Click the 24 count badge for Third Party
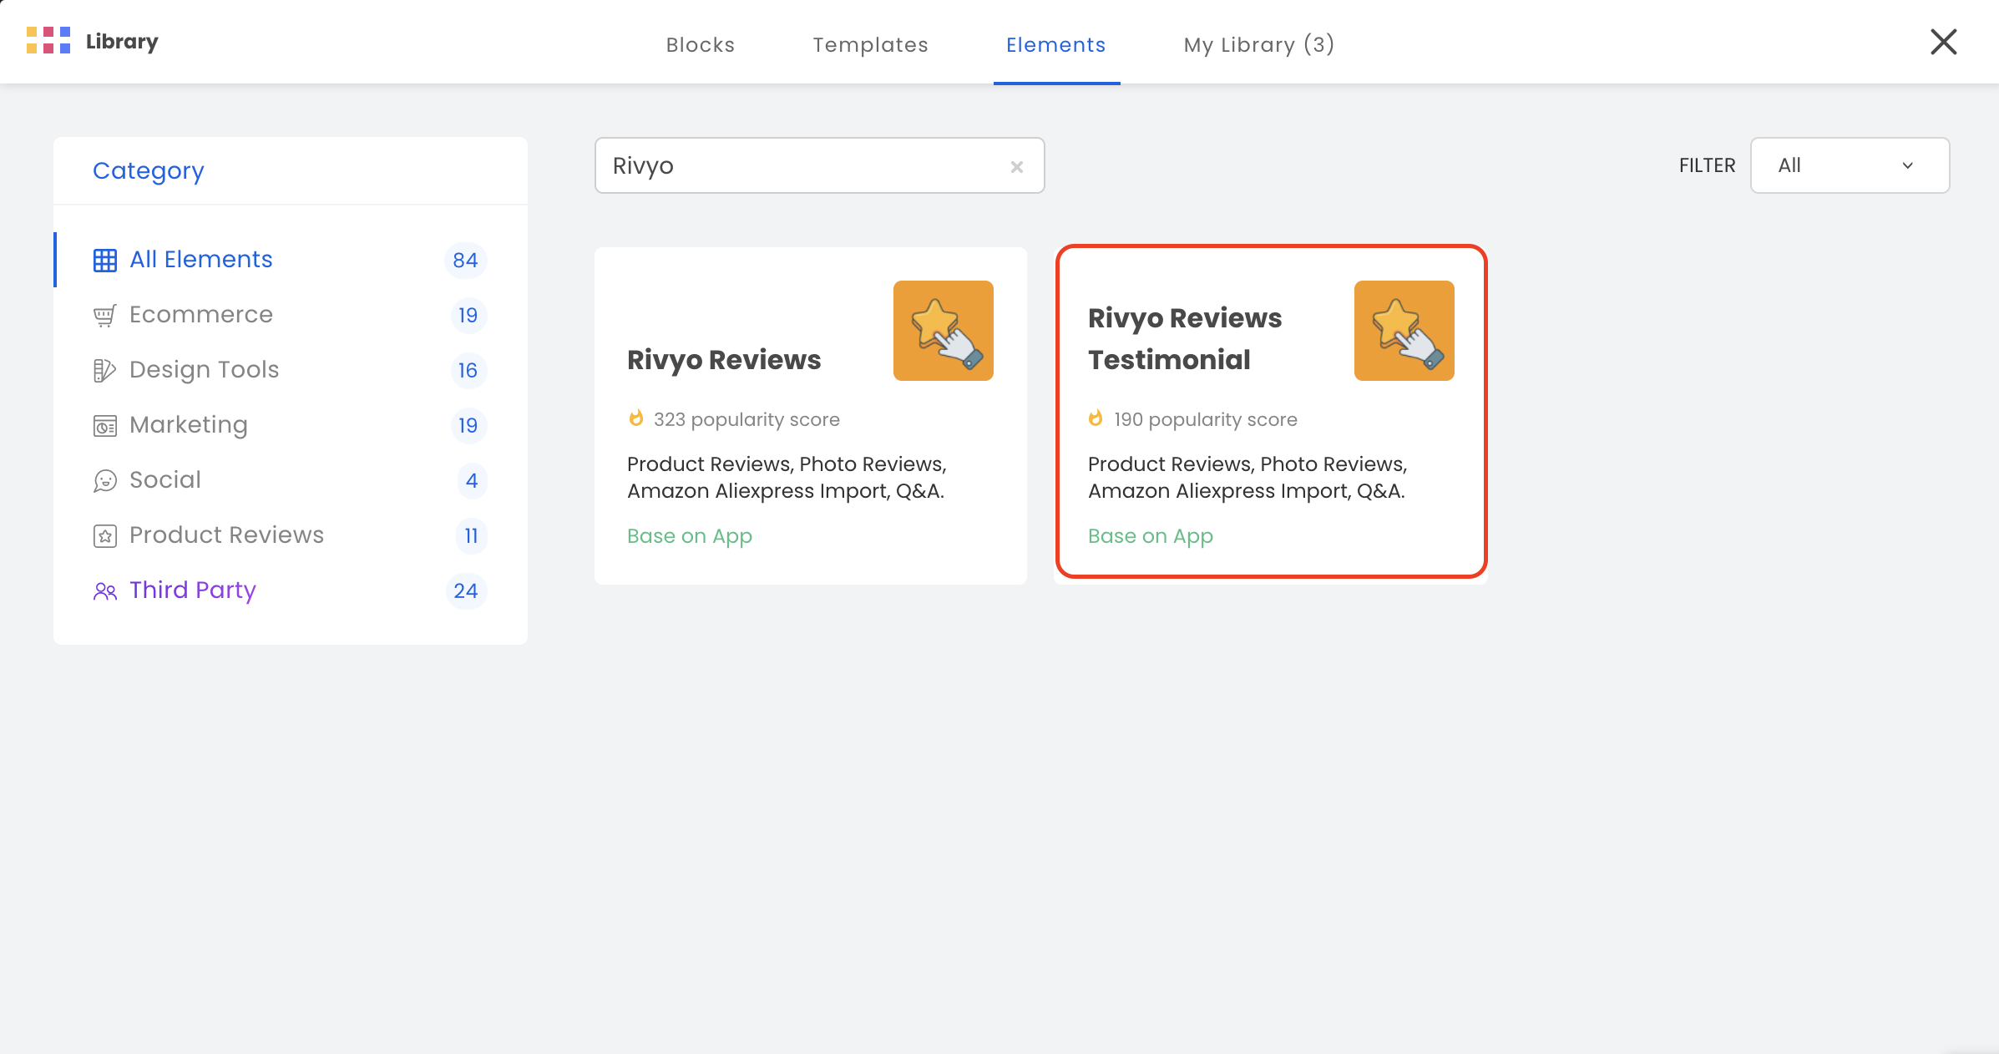Viewport: 1999px width, 1054px height. [x=465, y=590]
